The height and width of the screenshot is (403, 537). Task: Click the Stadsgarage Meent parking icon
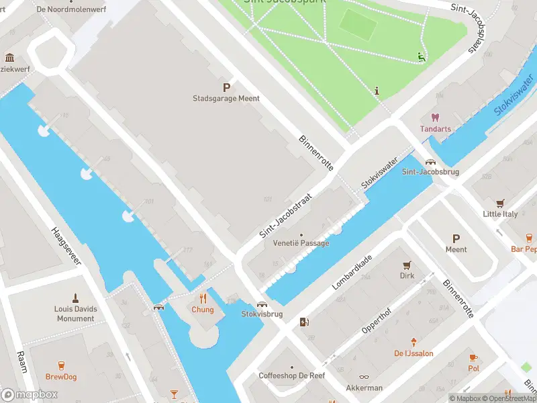click(x=226, y=88)
